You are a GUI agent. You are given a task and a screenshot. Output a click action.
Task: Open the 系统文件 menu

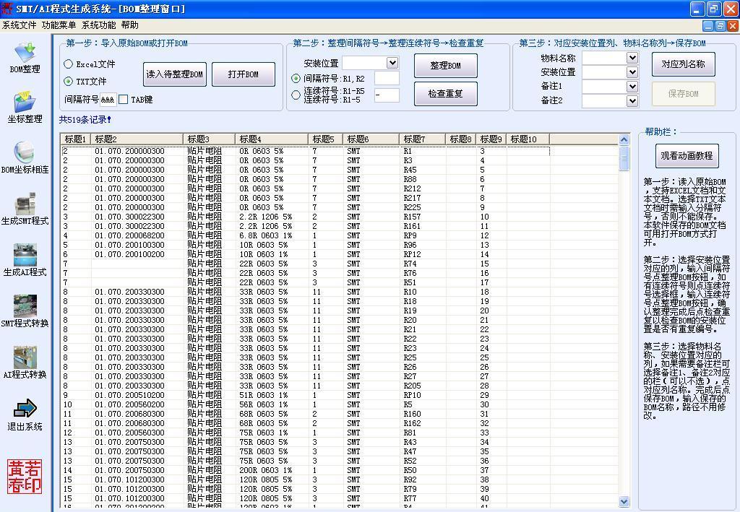19,25
